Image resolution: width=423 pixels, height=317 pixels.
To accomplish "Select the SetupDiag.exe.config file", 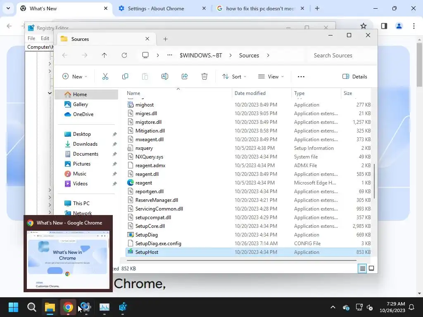I will (248, 244).
